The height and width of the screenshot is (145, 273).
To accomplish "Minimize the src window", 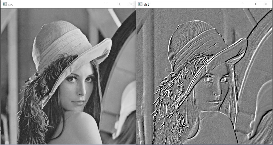I will tap(106, 4).
